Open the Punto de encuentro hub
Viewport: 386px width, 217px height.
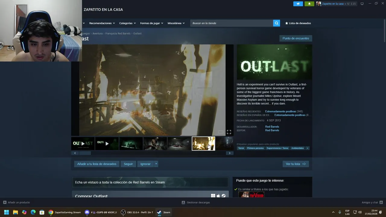(x=296, y=38)
